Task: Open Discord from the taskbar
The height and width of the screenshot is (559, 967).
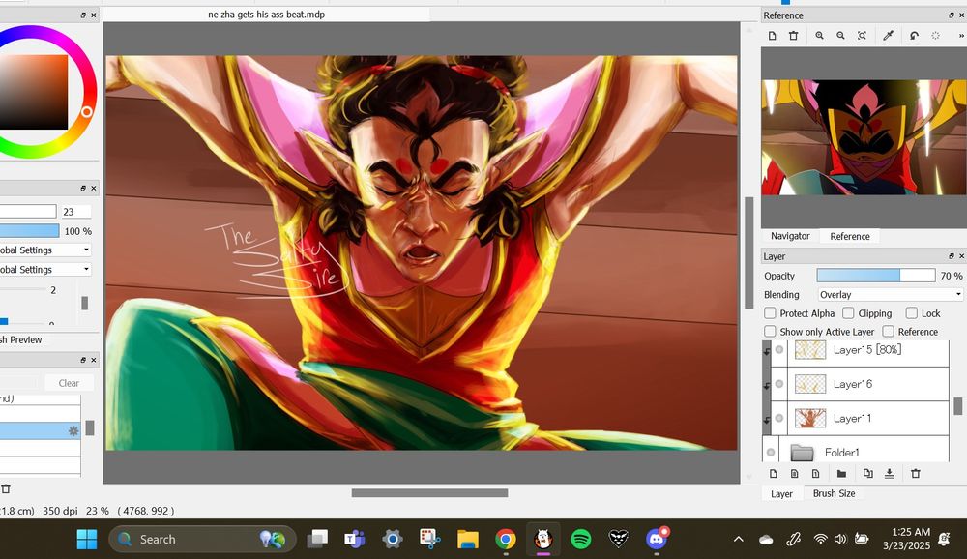Action: (657, 539)
